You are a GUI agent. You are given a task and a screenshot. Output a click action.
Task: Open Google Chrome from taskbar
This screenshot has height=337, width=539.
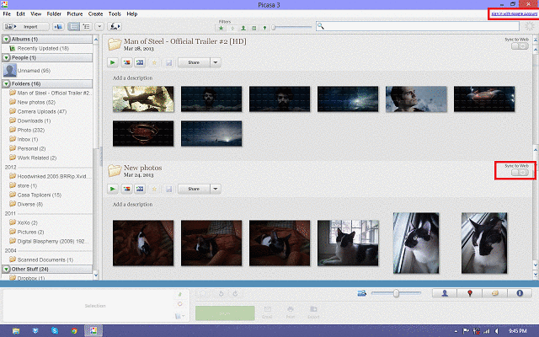74,331
